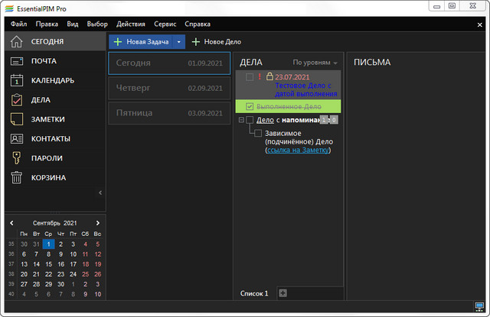Click the network status icon in status bar
The width and height of the screenshot is (490, 317).
coord(479,307)
